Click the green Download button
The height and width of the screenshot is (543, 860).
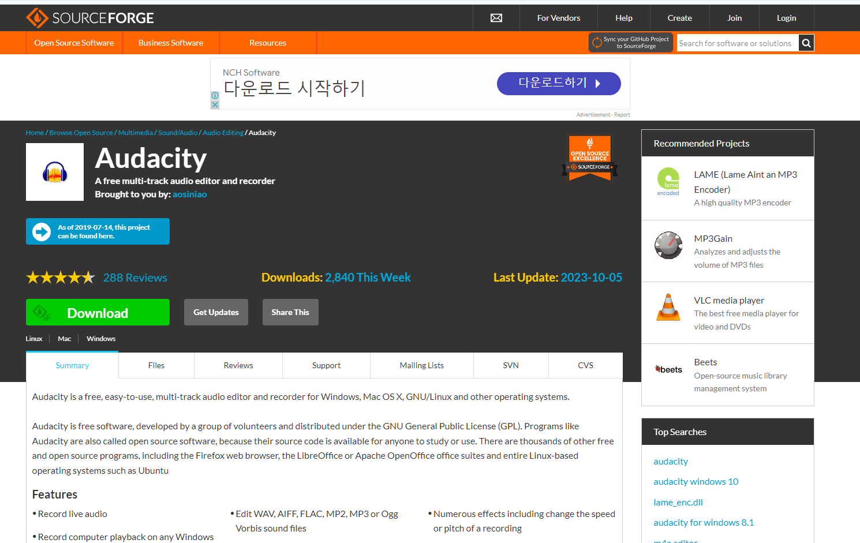point(98,312)
